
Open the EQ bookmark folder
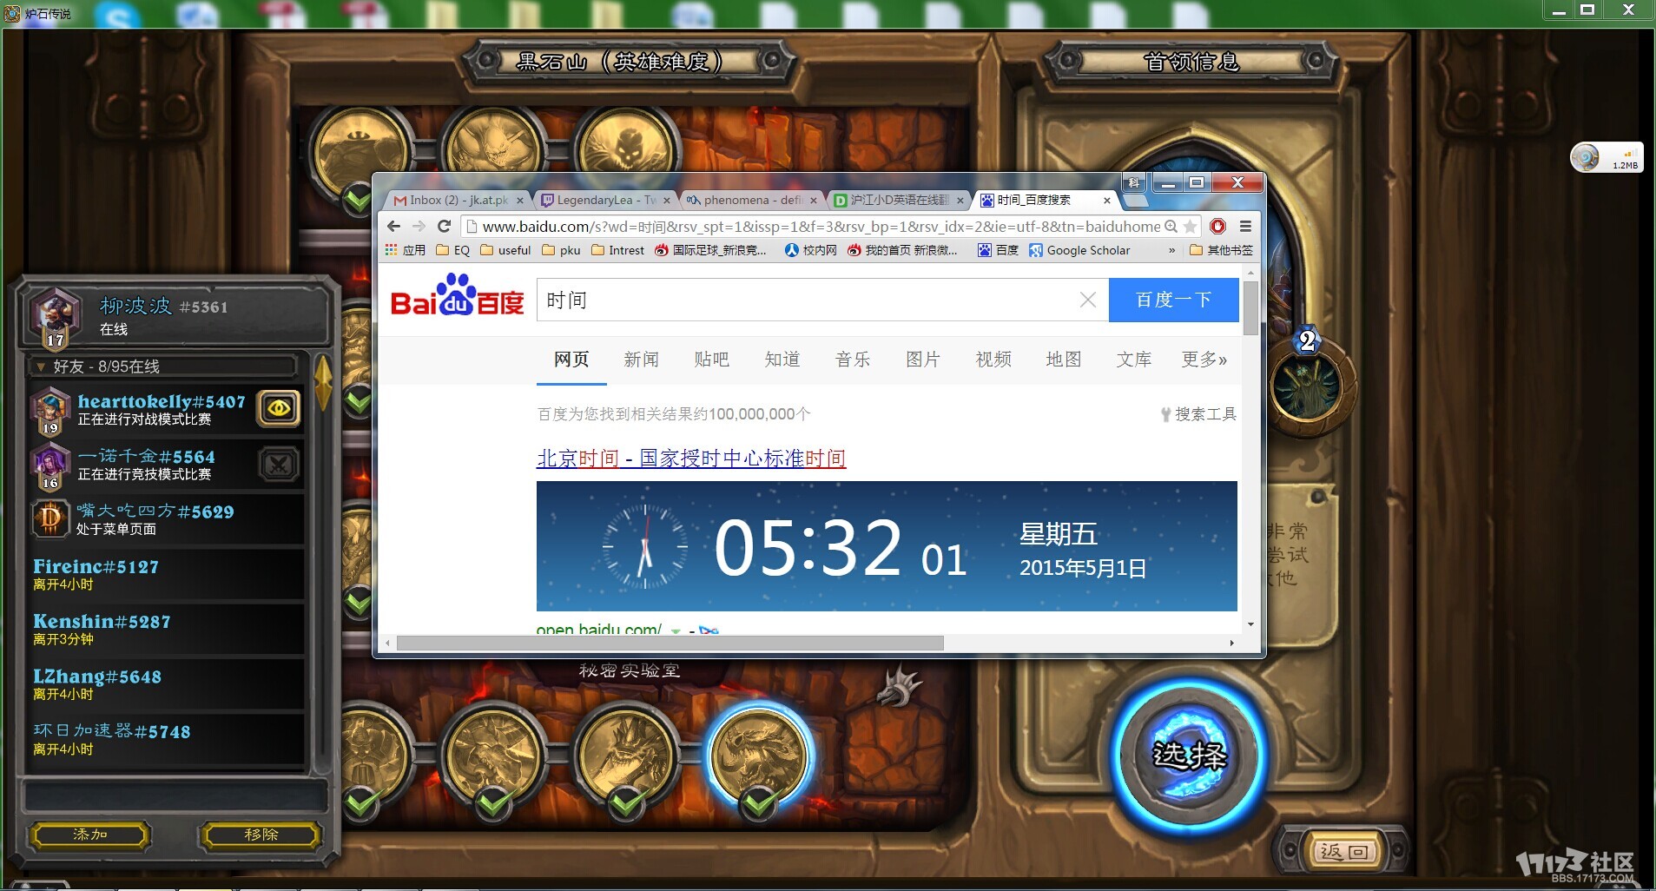(x=452, y=250)
